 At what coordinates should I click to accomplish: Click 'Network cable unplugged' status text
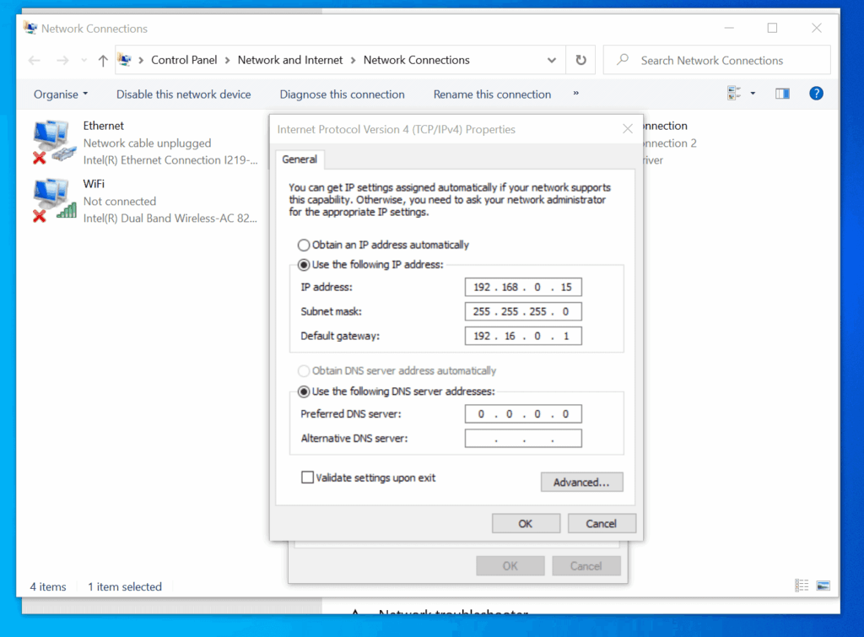pos(147,143)
